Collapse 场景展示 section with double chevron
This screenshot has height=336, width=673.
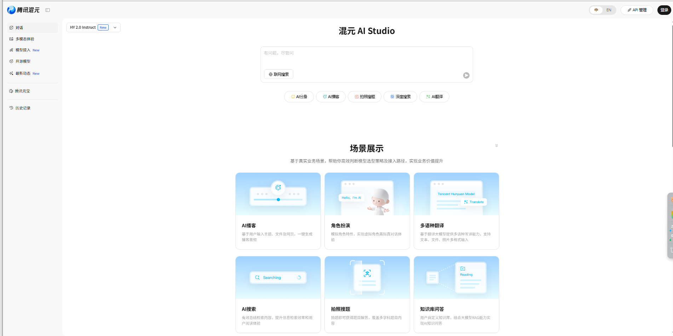tap(496, 146)
